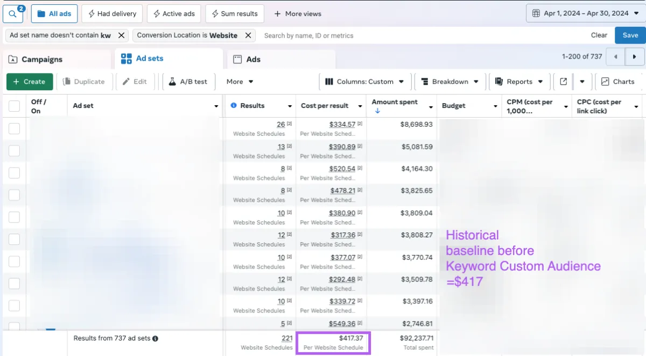Click the "1-200 of 737" pagination text
The width and height of the screenshot is (646, 356).
click(x=582, y=56)
